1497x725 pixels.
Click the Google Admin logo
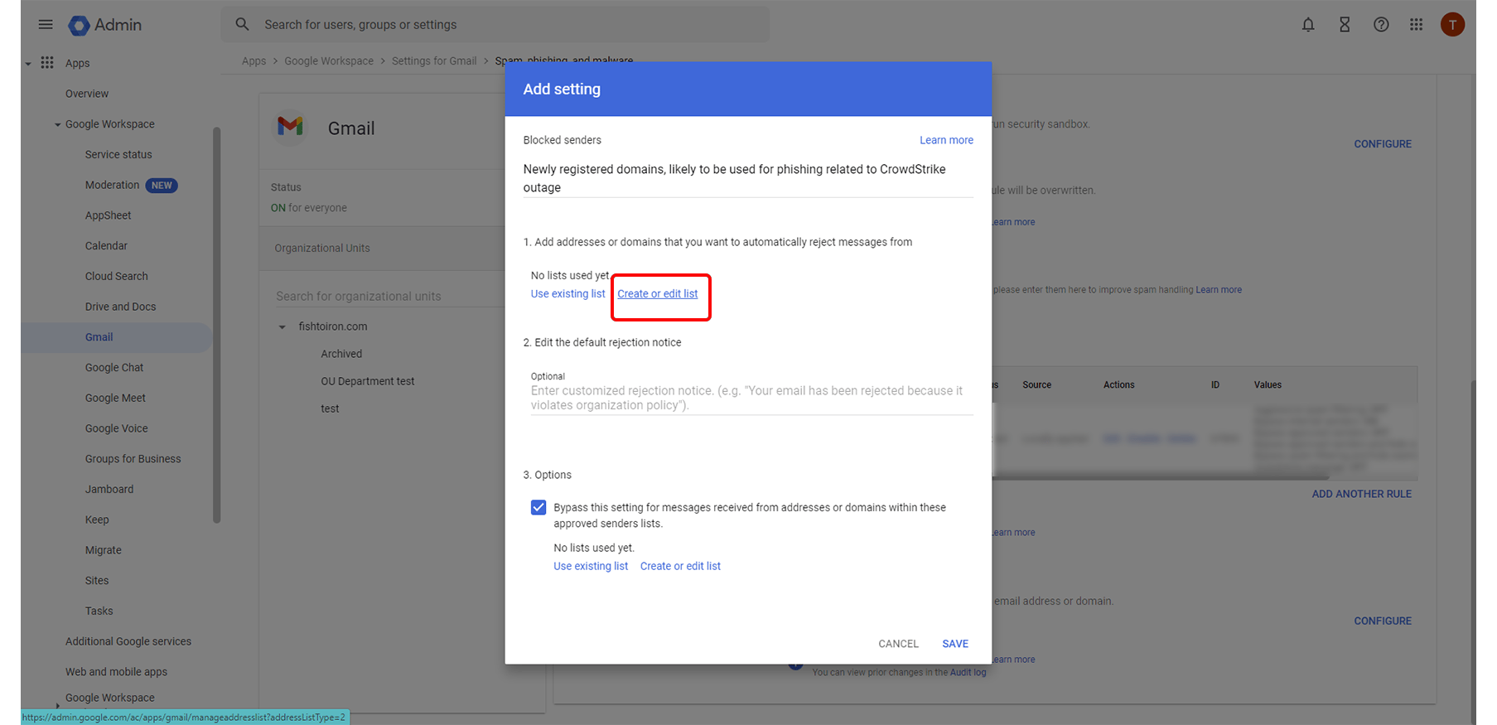pos(105,25)
